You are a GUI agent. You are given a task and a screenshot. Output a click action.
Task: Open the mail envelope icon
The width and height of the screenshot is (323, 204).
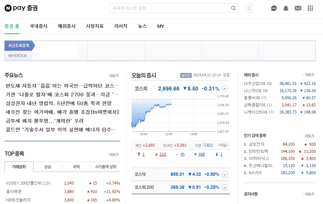pyautogui.click(x=298, y=8)
